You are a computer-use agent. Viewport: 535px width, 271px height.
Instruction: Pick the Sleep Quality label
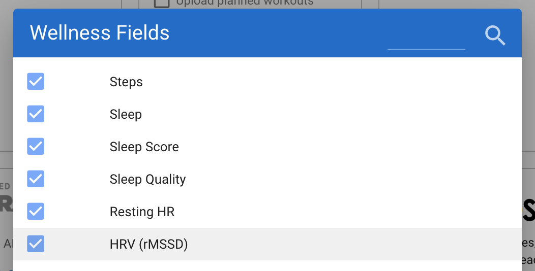click(147, 180)
